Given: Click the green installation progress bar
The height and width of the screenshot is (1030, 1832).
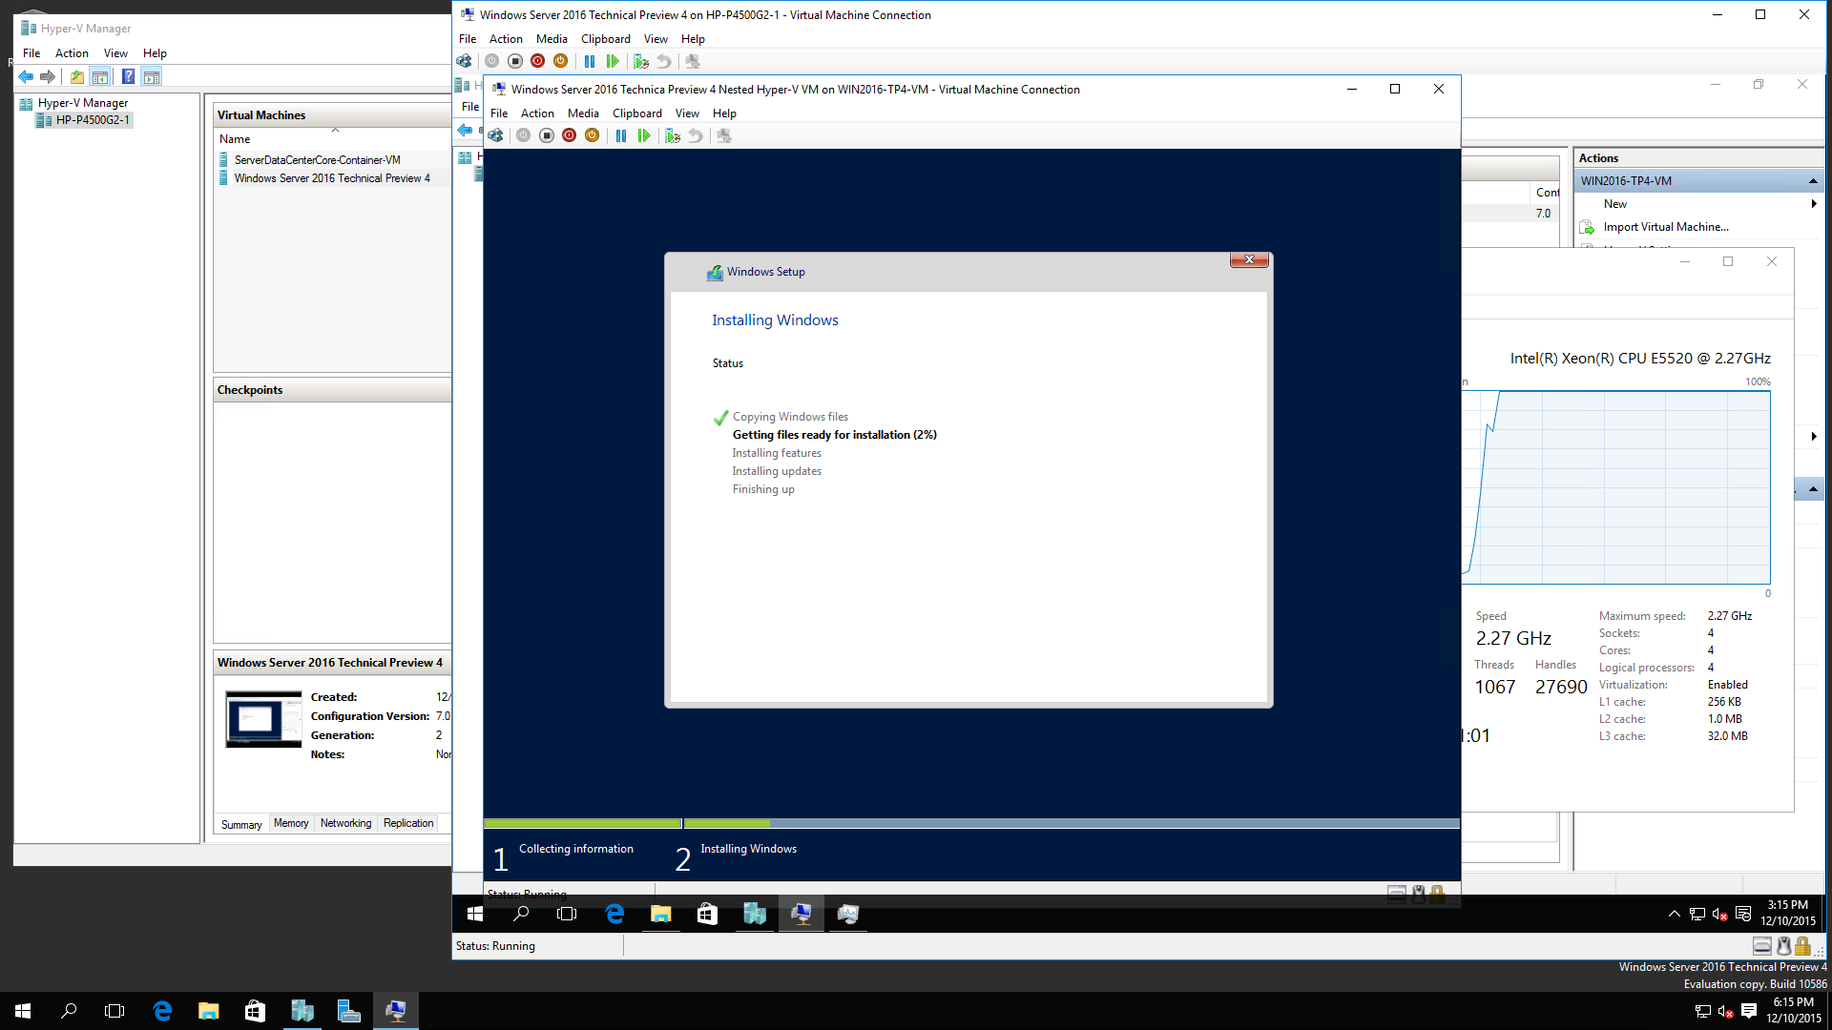Looking at the screenshot, I should click(x=582, y=823).
